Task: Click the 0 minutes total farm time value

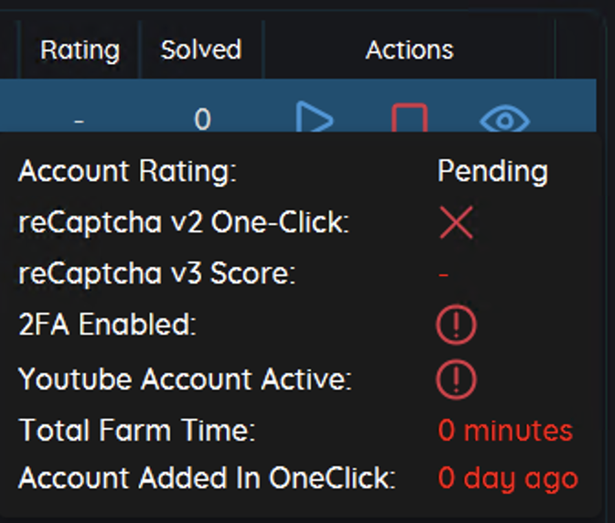Action: [x=505, y=431]
